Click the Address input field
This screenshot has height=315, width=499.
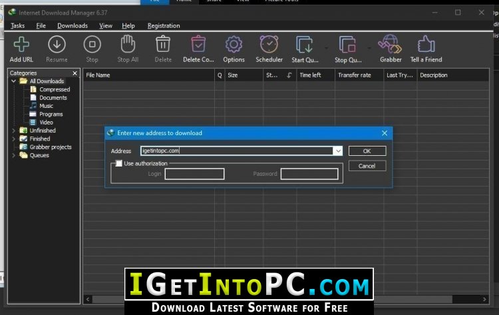click(x=237, y=151)
